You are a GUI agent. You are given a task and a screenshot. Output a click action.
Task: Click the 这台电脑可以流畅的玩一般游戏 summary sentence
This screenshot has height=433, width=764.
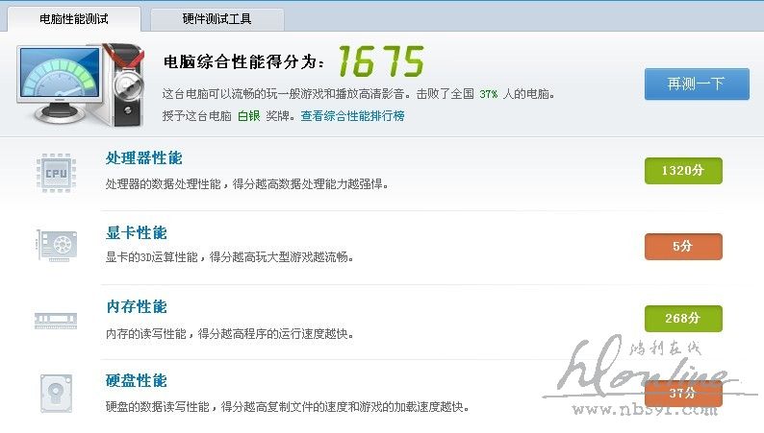pos(359,94)
